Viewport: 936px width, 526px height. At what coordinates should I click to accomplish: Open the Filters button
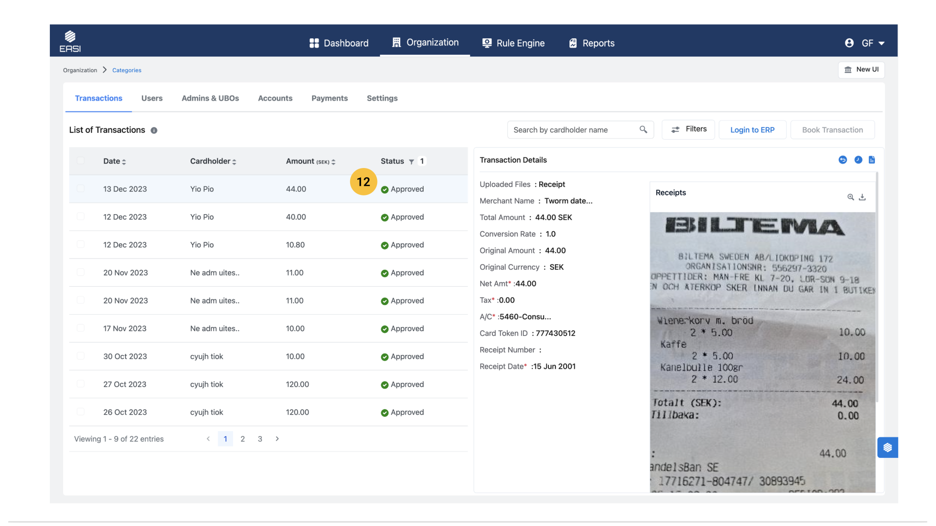click(x=688, y=130)
